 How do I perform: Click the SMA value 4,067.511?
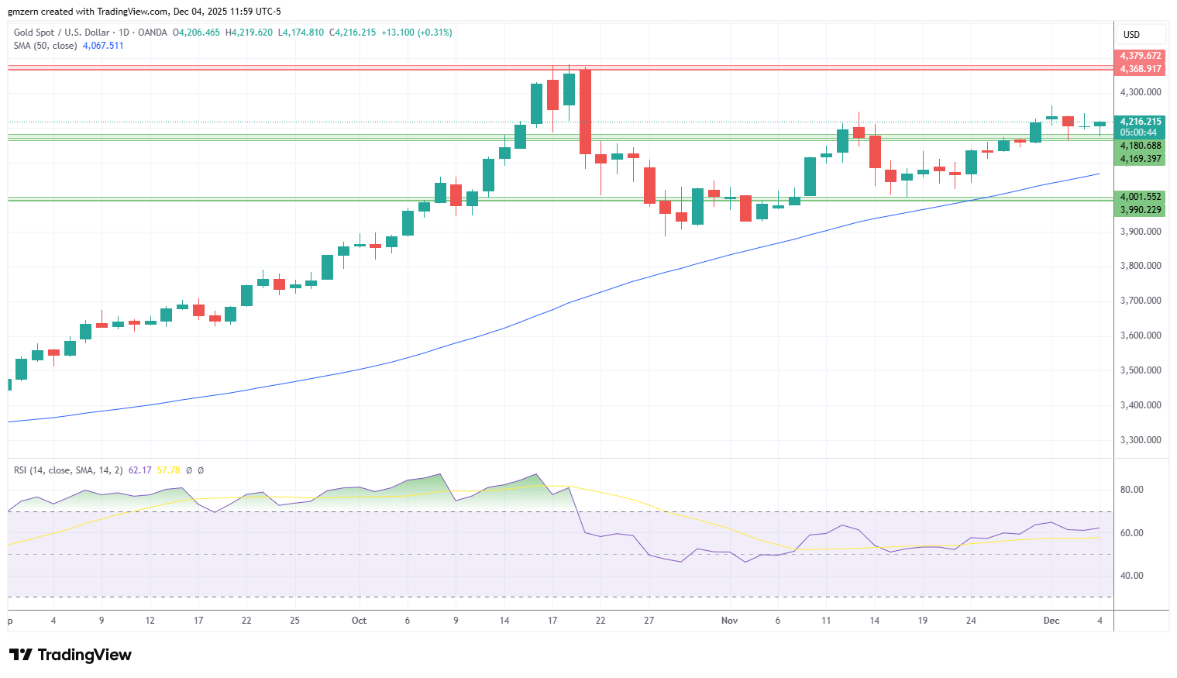[103, 46]
